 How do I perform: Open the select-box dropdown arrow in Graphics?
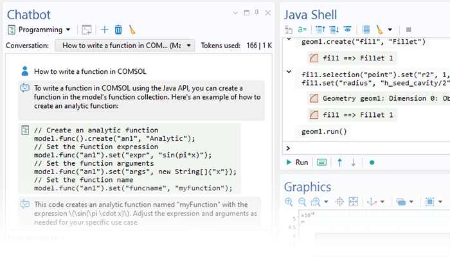tap(440, 202)
